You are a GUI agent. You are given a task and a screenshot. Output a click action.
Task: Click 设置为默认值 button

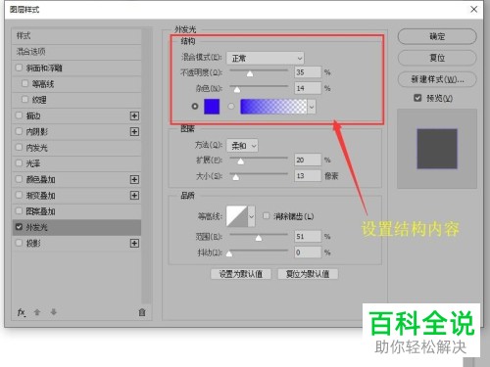tap(241, 274)
